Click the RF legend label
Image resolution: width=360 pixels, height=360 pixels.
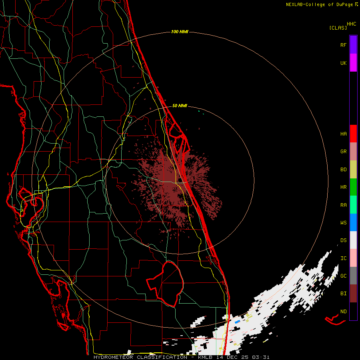click(x=343, y=45)
